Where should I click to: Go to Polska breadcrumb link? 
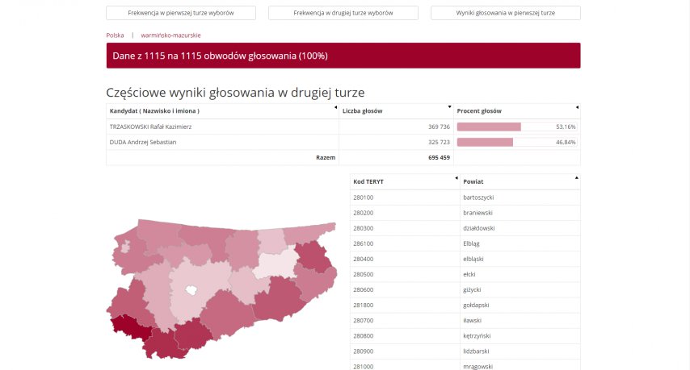(x=115, y=35)
